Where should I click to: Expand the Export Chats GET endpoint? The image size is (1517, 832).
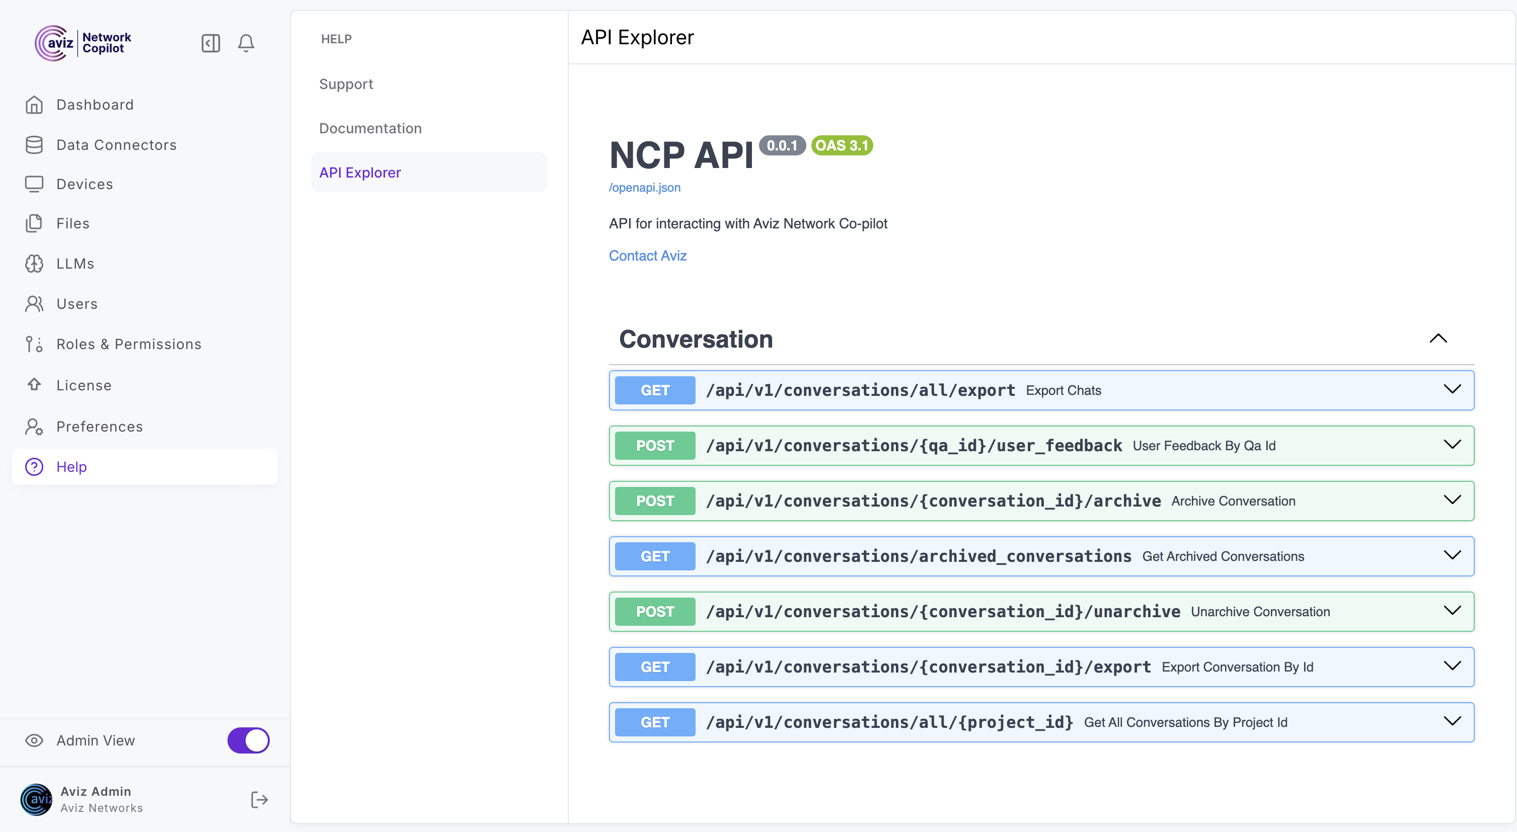pos(1452,389)
